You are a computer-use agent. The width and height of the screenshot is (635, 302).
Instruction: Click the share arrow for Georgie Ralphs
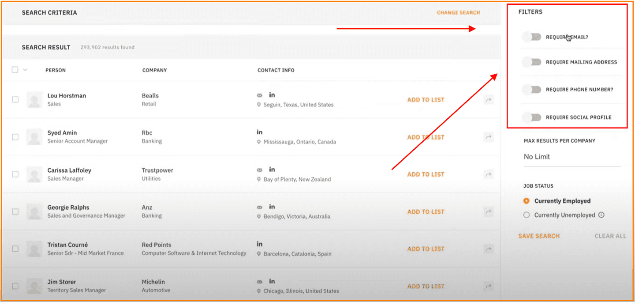pos(488,211)
